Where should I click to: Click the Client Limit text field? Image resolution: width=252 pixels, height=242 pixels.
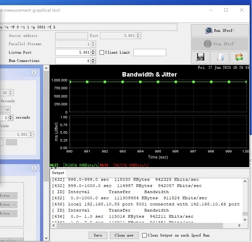[150, 53]
